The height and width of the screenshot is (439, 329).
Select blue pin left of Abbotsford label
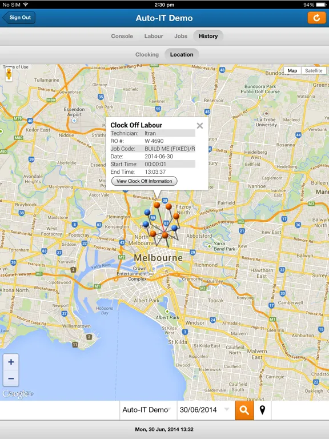(175, 228)
